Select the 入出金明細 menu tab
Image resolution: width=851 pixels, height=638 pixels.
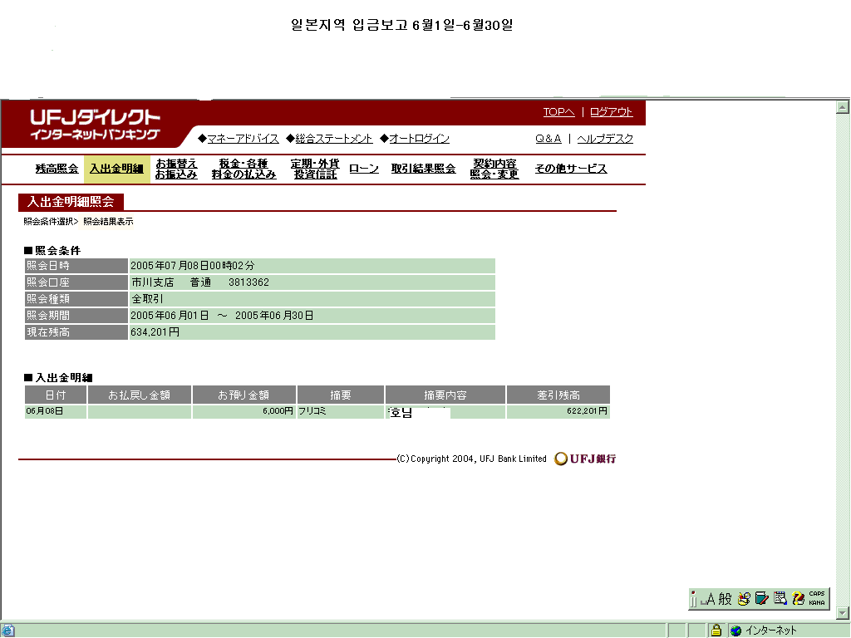pos(116,169)
